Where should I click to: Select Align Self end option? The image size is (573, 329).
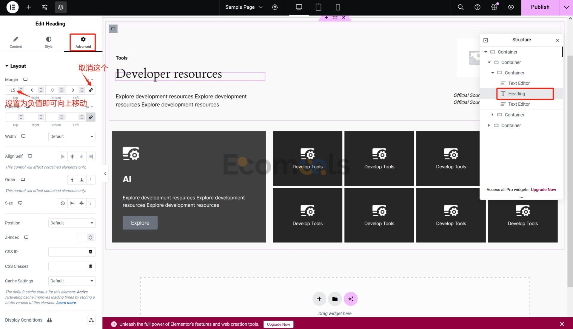(81, 156)
